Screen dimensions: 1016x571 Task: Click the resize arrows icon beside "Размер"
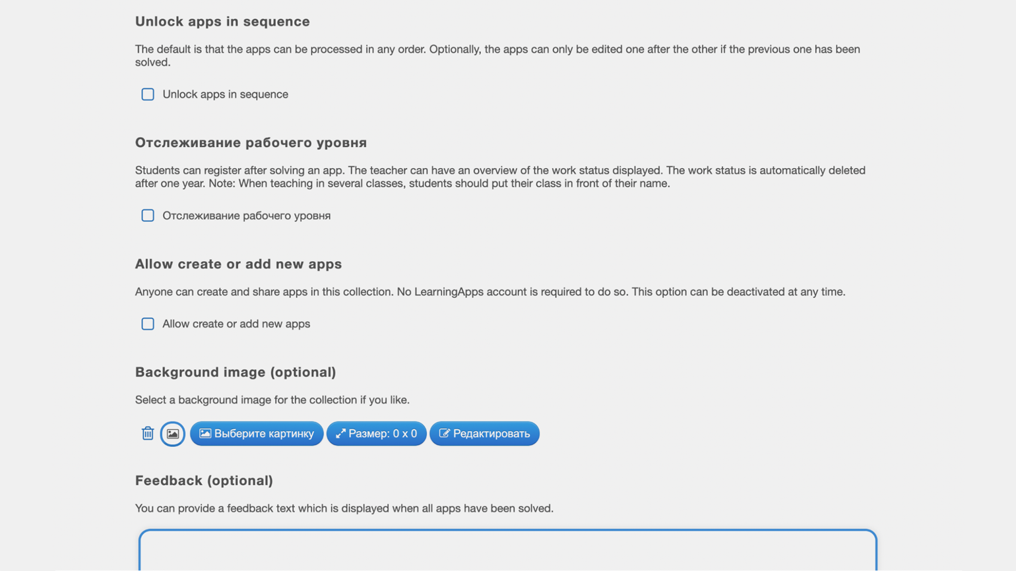(340, 433)
